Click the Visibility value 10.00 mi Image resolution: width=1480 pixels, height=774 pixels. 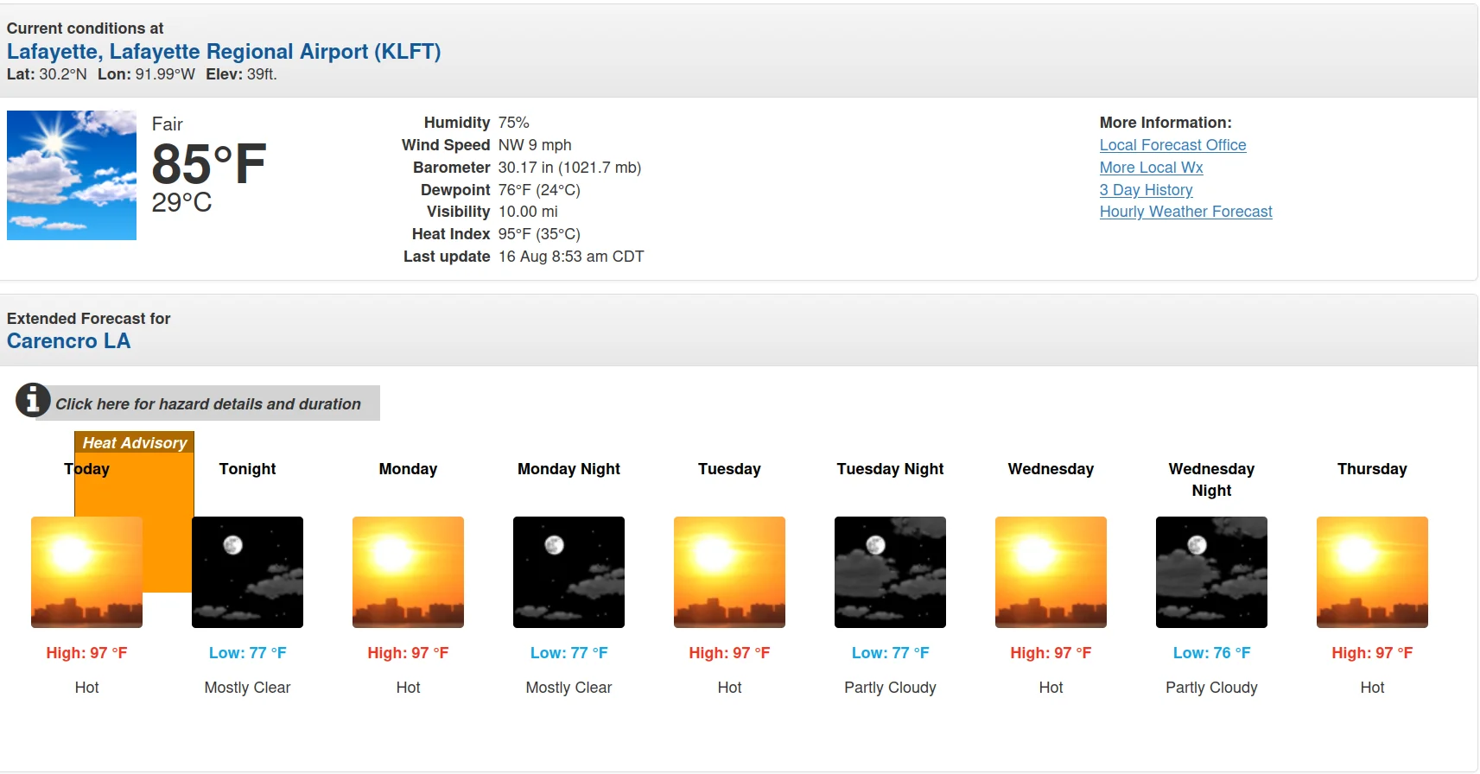(x=528, y=212)
